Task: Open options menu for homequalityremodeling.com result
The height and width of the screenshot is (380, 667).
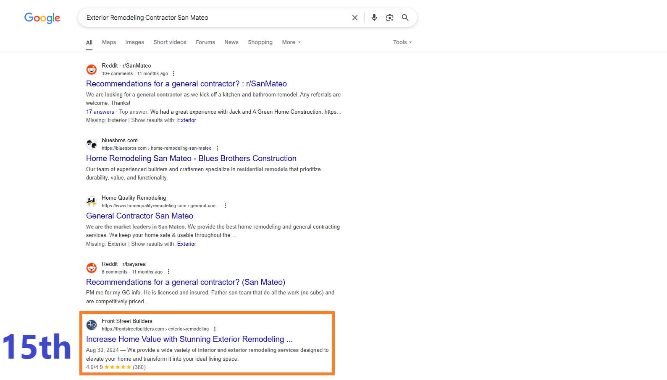Action: (225, 206)
